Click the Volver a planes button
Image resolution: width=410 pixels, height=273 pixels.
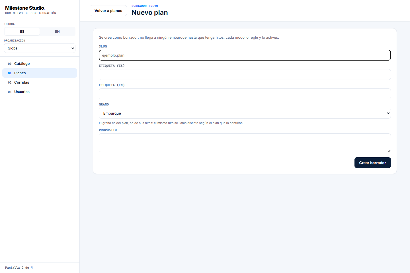point(108,11)
